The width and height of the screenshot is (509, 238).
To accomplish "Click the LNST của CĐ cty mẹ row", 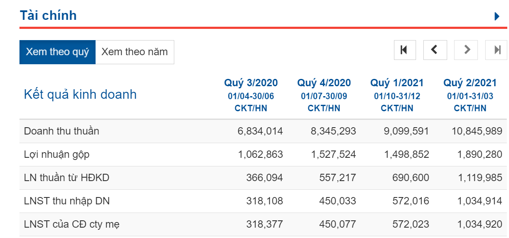I will point(72,224).
